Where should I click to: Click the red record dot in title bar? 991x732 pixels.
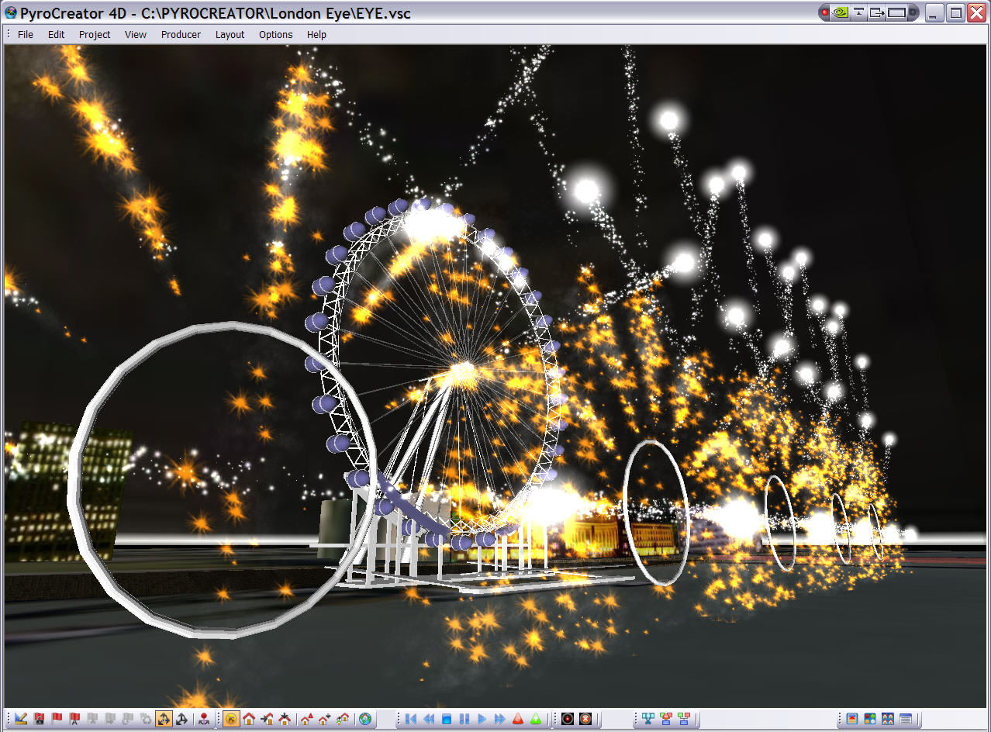824,13
